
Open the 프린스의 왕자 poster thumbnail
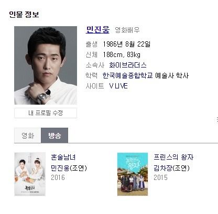(x=133, y=174)
